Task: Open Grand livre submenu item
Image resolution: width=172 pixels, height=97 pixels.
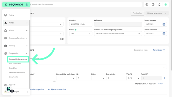Action: (13, 68)
